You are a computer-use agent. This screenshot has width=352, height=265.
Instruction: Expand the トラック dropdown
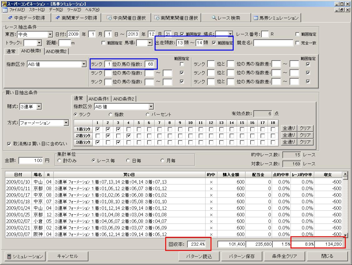39,43
